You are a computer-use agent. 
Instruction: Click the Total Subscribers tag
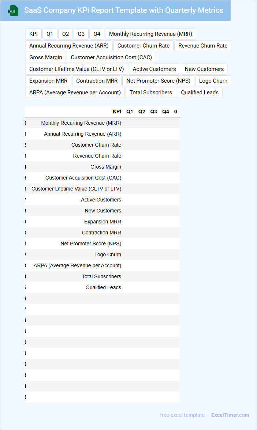(x=151, y=93)
